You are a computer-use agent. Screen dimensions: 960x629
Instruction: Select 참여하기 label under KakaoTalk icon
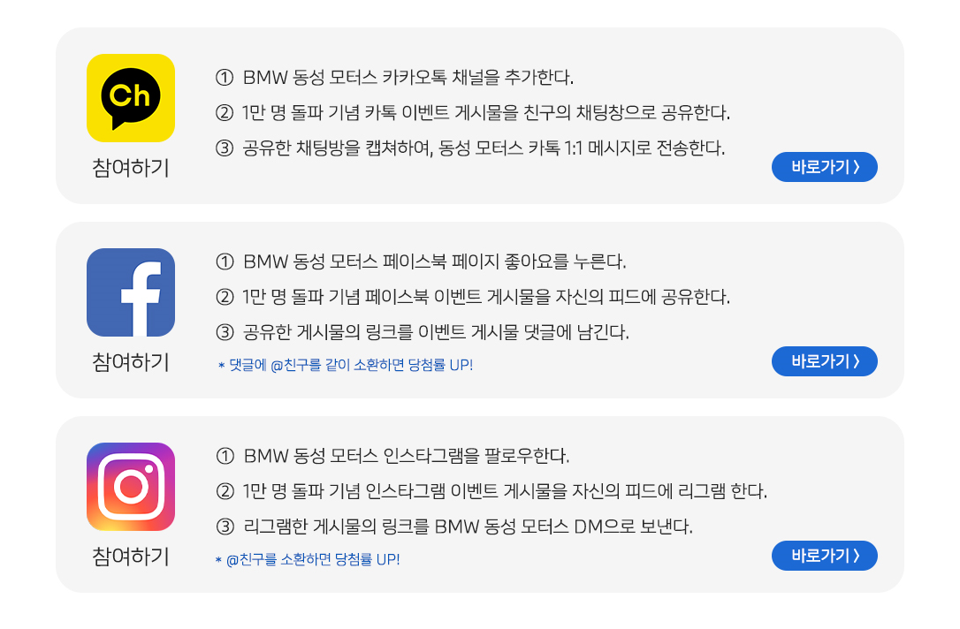131,168
